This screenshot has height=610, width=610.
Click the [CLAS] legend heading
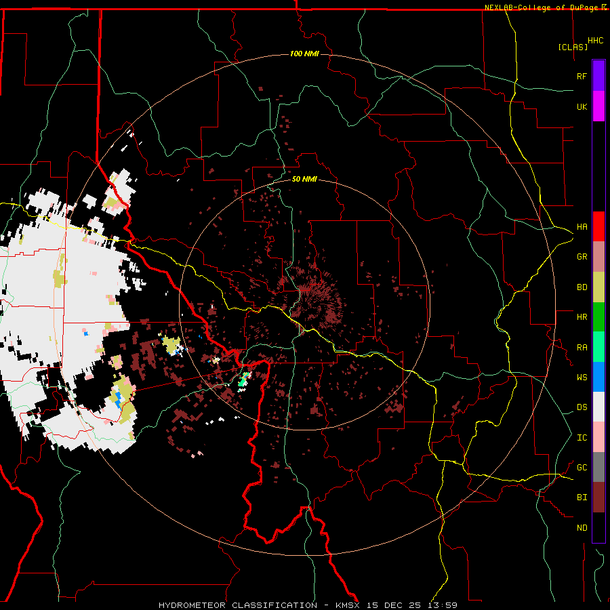pos(573,47)
